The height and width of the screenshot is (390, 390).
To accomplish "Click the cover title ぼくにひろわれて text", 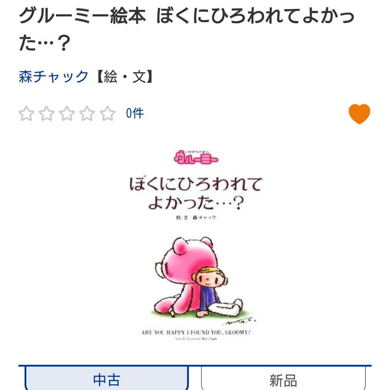I will click(x=196, y=184).
